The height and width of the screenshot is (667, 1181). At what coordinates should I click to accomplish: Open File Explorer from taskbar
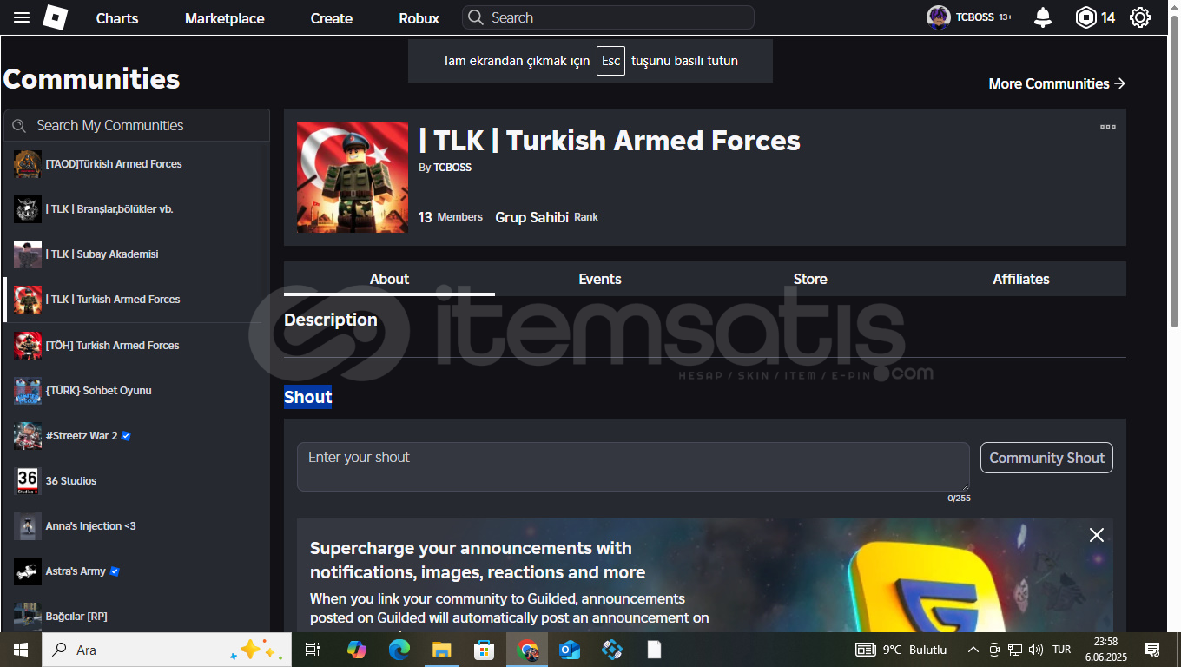[x=442, y=650]
